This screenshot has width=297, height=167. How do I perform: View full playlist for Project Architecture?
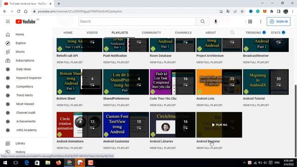click(x=209, y=62)
